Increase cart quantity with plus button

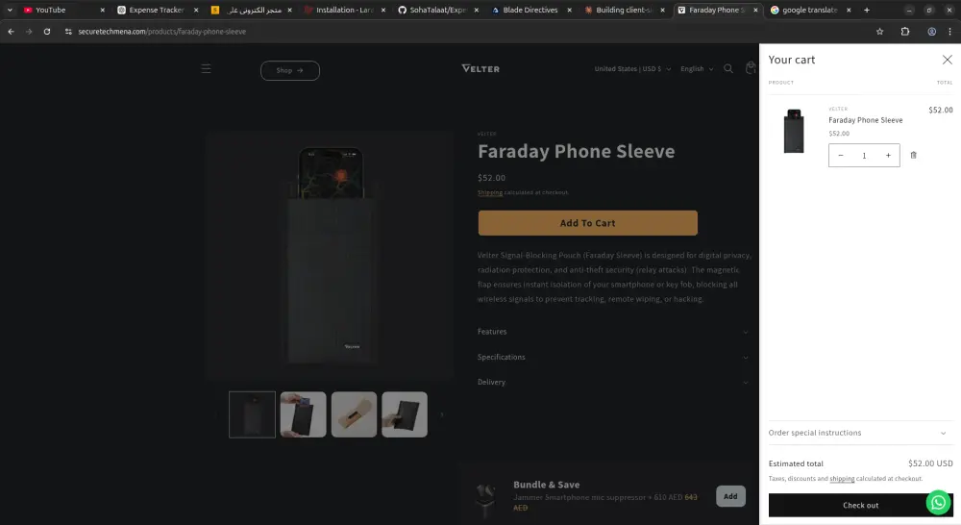pos(888,156)
